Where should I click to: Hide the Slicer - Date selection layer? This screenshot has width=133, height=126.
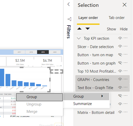(120, 46)
